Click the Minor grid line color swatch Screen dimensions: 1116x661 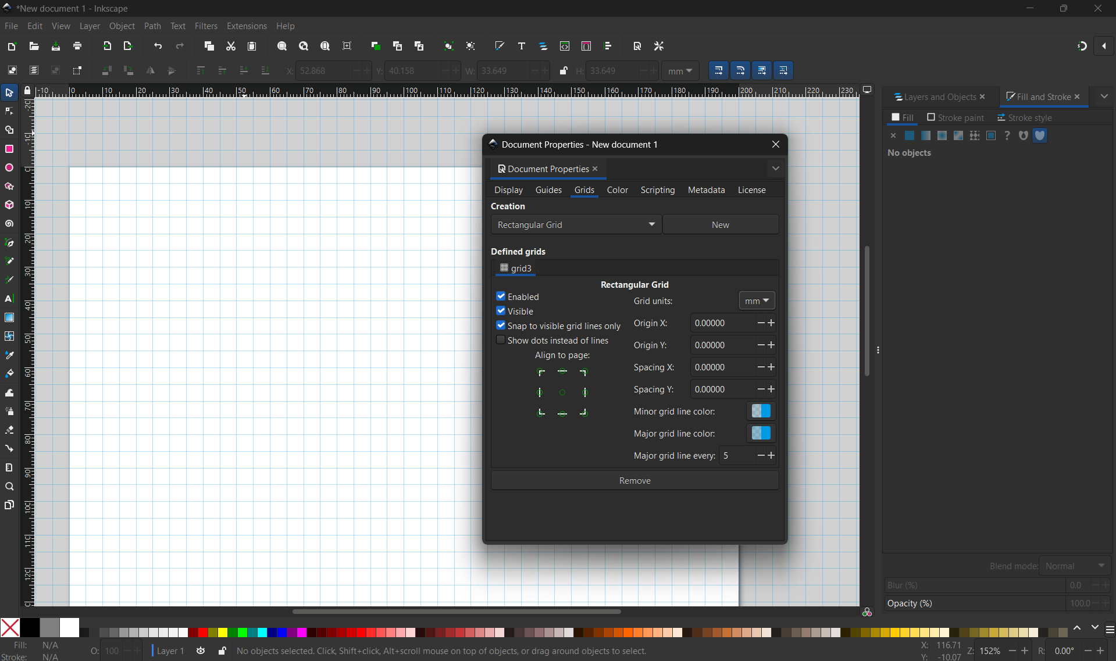(761, 411)
